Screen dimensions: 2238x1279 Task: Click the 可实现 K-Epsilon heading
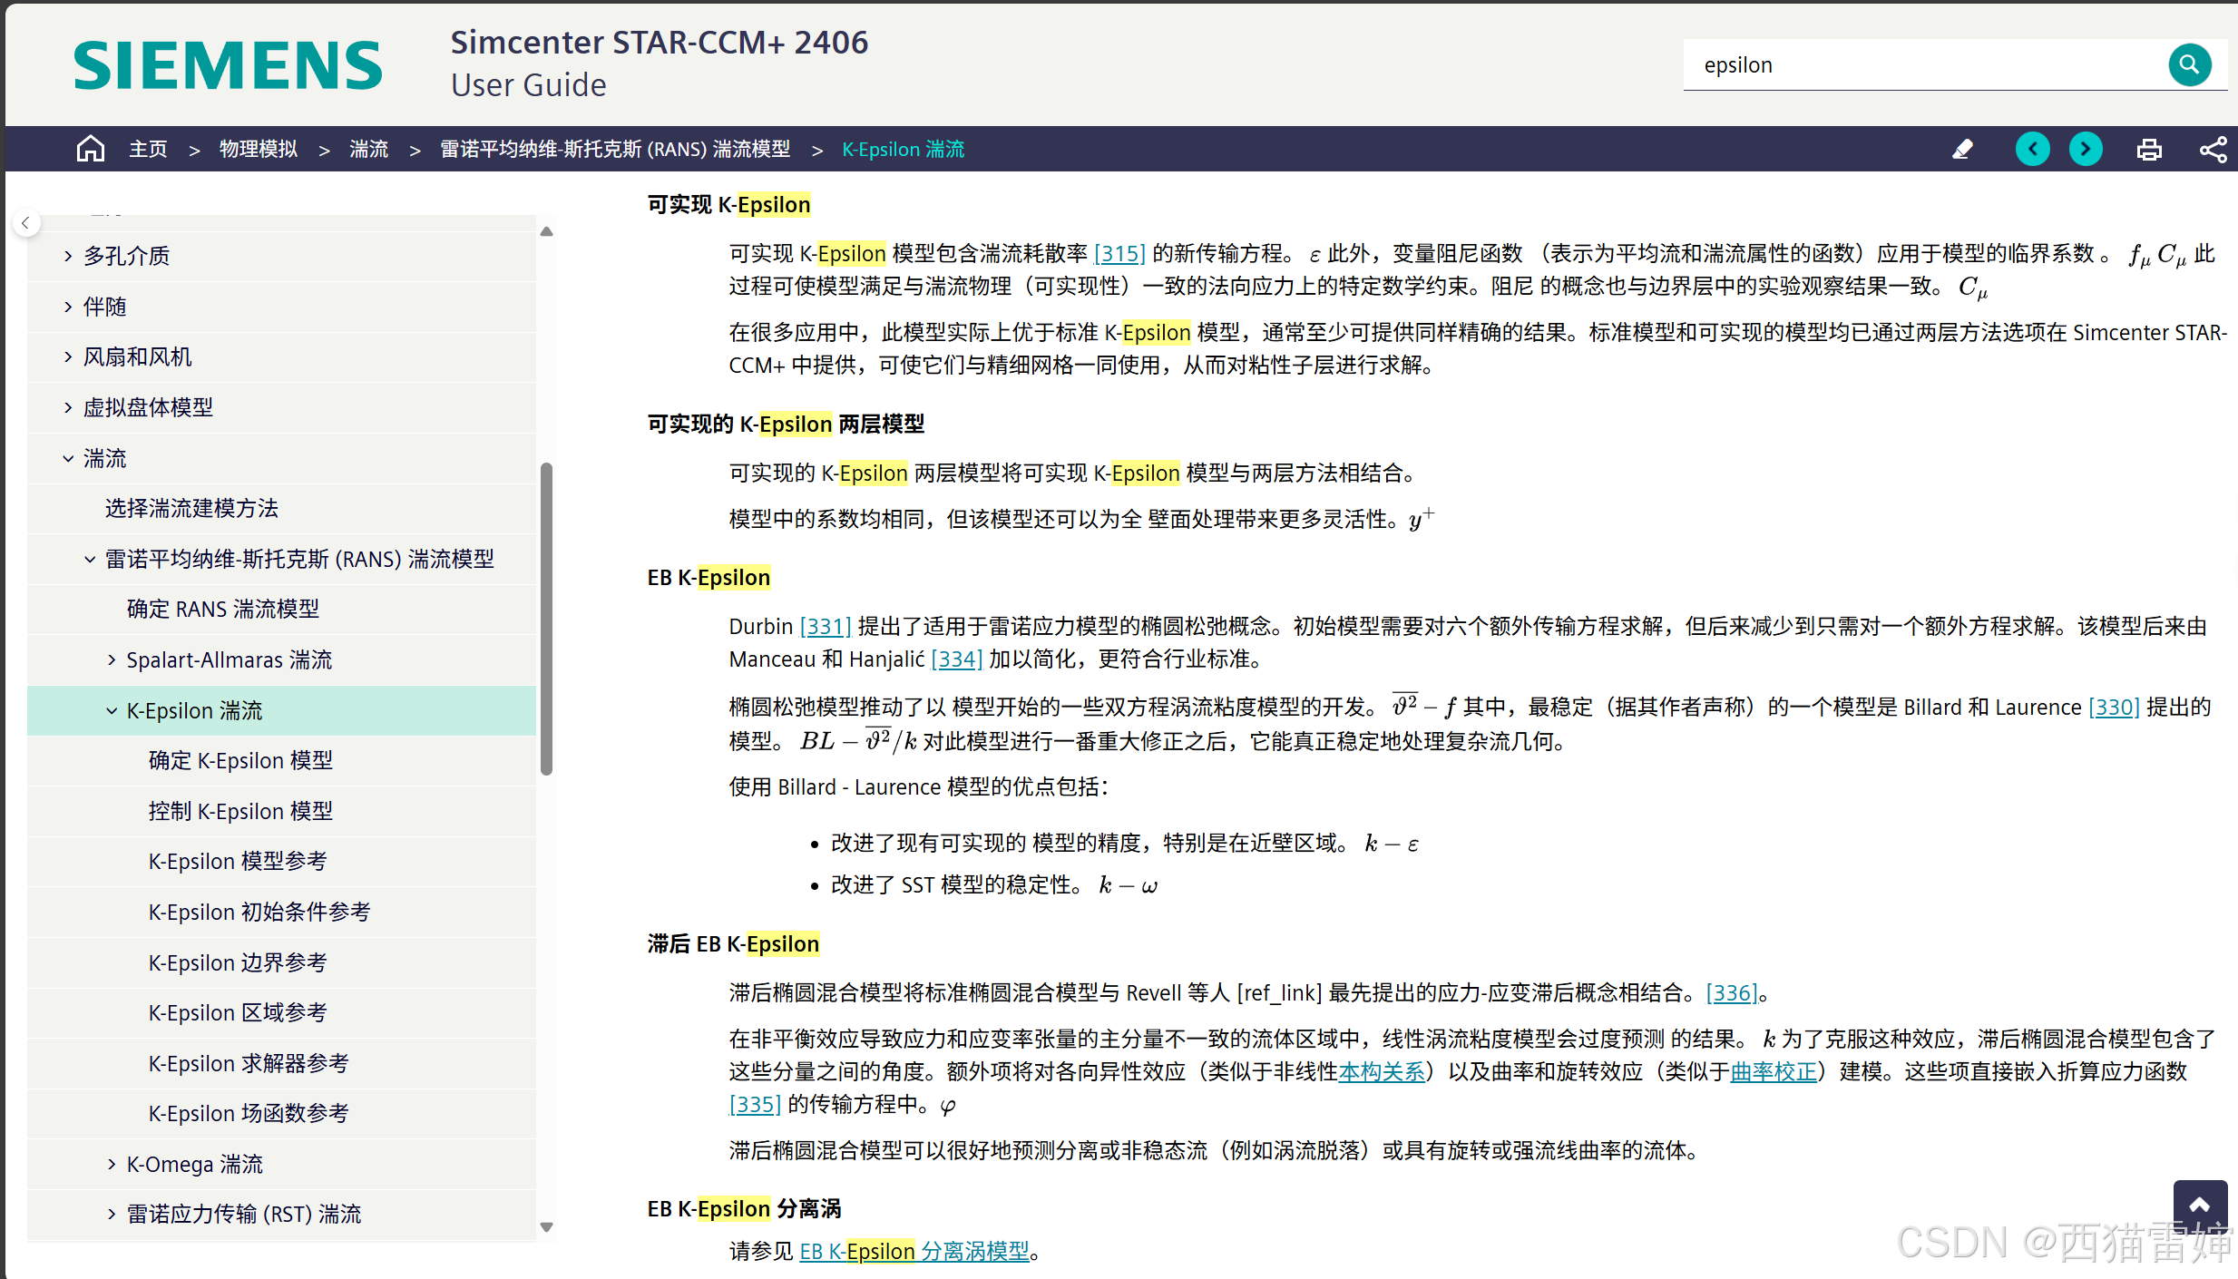tap(728, 204)
